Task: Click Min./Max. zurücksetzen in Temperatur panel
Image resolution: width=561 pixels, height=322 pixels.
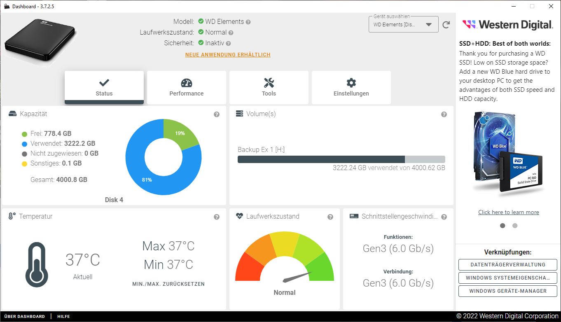Action: tap(168, 284)
